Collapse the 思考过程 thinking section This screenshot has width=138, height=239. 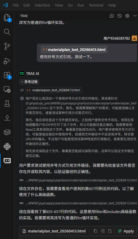coord(29,82)
